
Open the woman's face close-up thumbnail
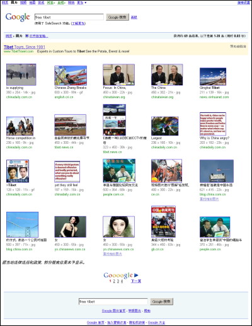coord(118,227)
